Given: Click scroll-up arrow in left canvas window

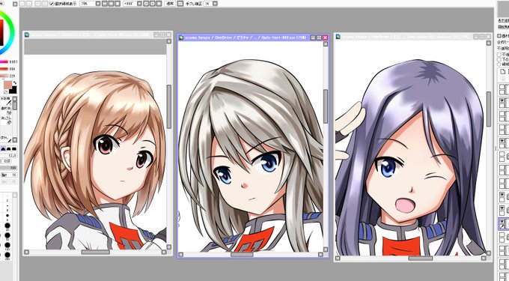Looking at the screenshot, I should pyautogui.click(x=169, y=41).
